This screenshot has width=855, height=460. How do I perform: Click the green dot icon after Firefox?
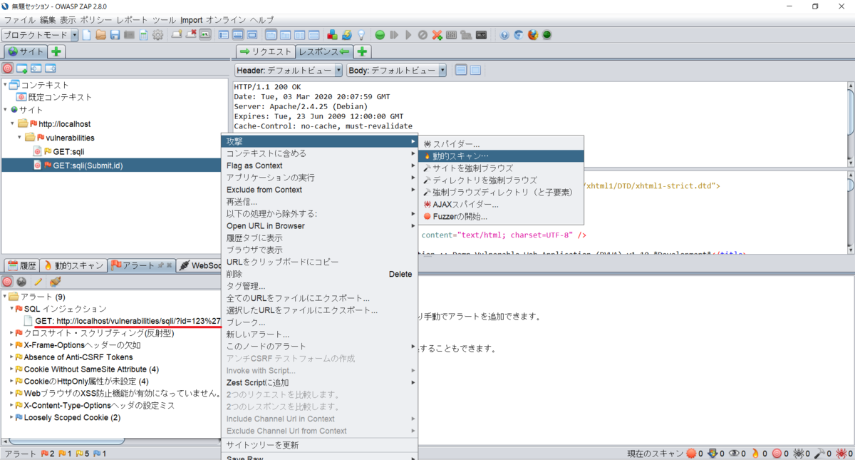pyautogui.click(x=546, y=34)
